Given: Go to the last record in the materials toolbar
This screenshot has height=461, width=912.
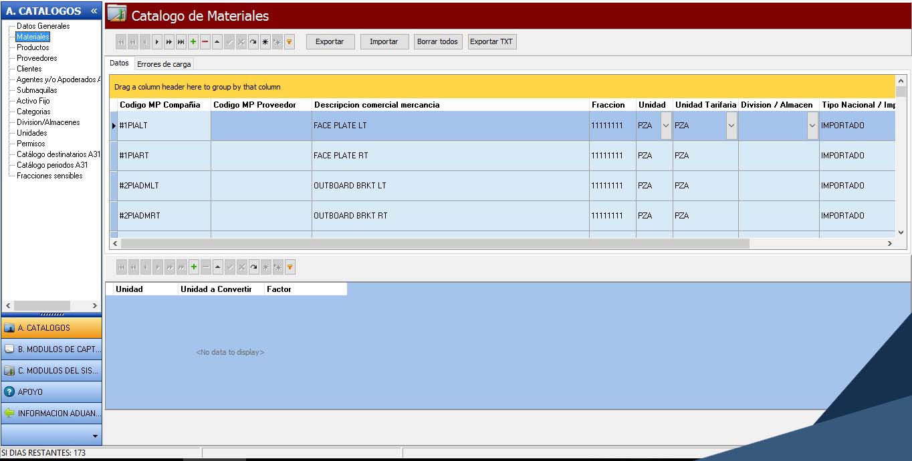Looking at the screenshot, I should coord(181,42).
